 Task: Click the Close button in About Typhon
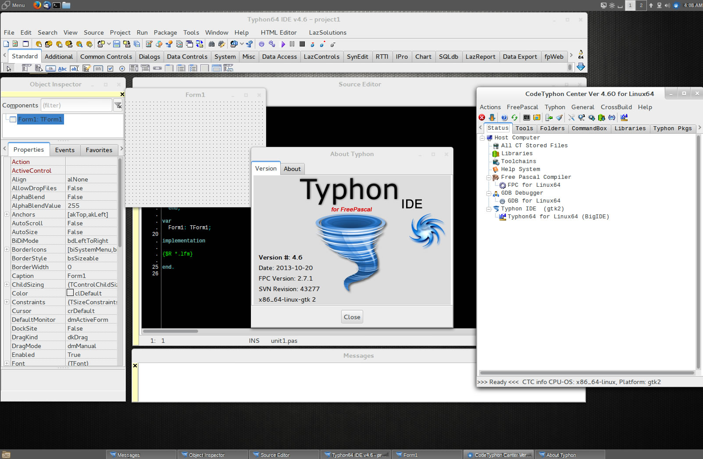[x=352, y=317]
